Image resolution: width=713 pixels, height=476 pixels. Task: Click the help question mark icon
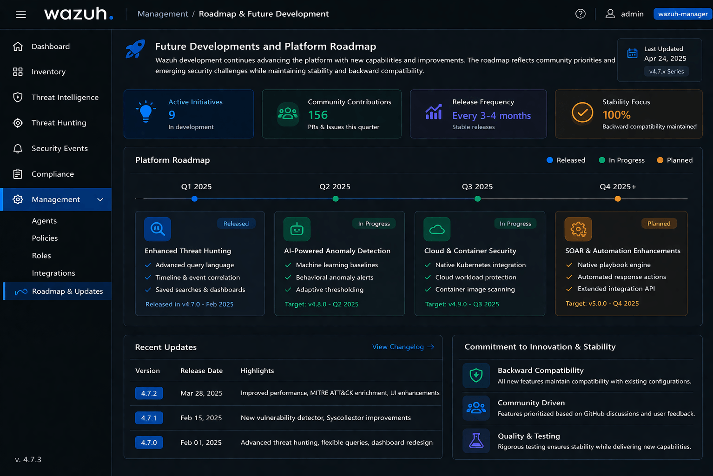(x=580, y=14)
